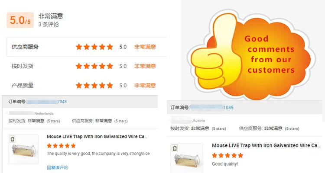Open the mouse trap thumbnail in Netherlands review
325x173 pixels.
[x=23, y=149]
